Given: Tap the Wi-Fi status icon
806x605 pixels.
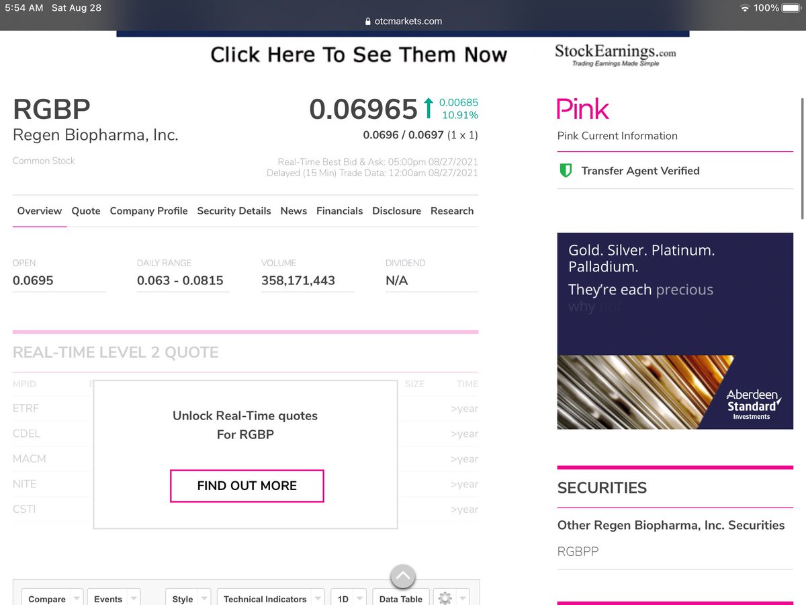Looking at the screenshot, I should (744, 8).
